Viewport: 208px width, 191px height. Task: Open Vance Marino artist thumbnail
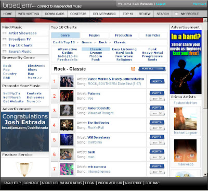coord(67,81)
